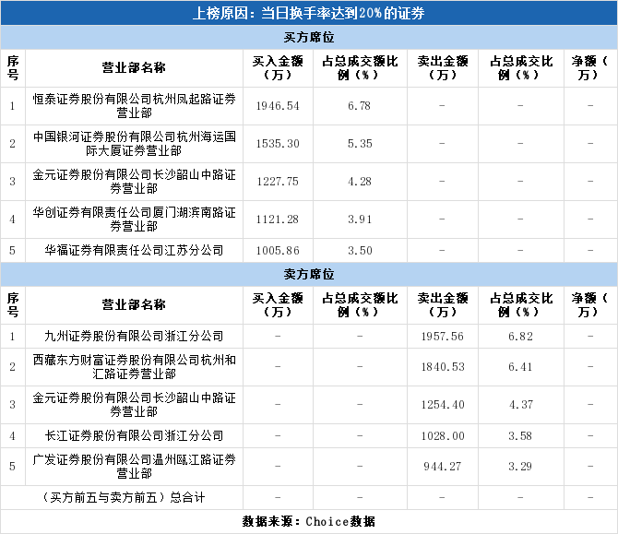Viewport: 618px width, 534px height.
Task: Click the percentage value 6.82
Action: coord(520,336)
